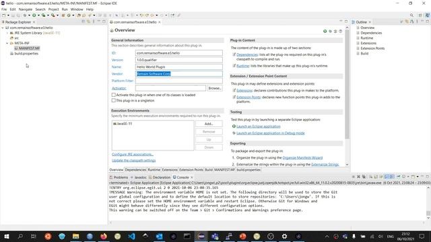Click the Windows Start button
Image resolution: width=431 pixels, height=242 pixels.
[7, 236]
